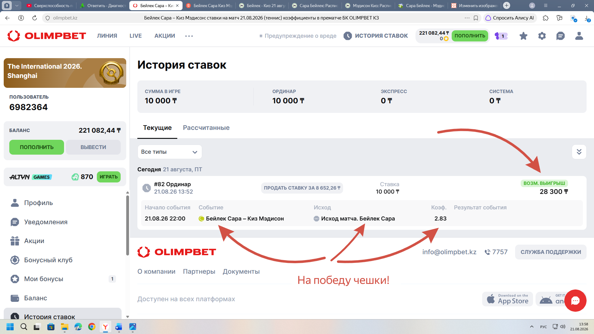Screen dimensions: 594x334
Task: Open Windows taskbar search
Action: [24, 327]
